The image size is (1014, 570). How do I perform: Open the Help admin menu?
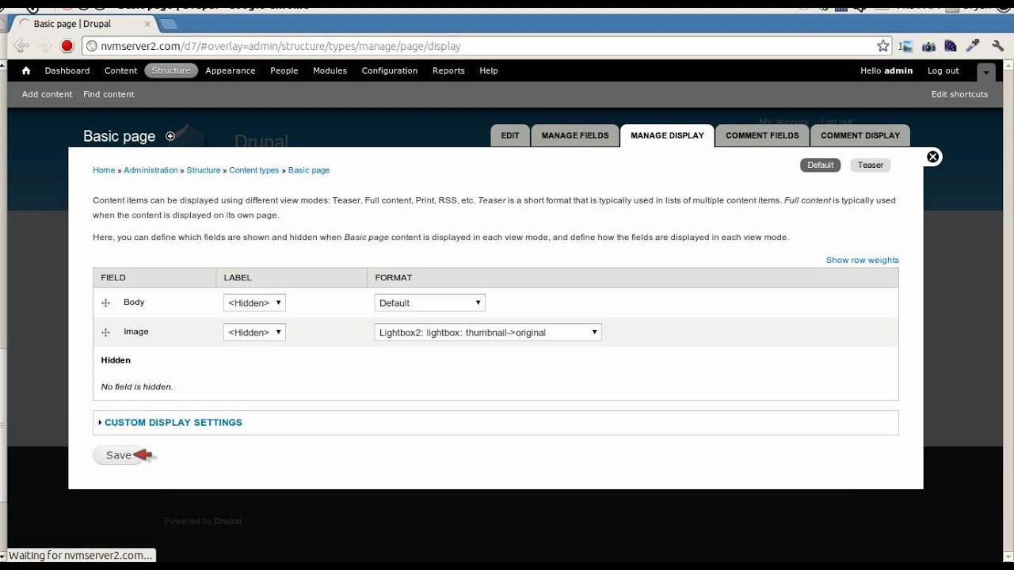(489, 70)
